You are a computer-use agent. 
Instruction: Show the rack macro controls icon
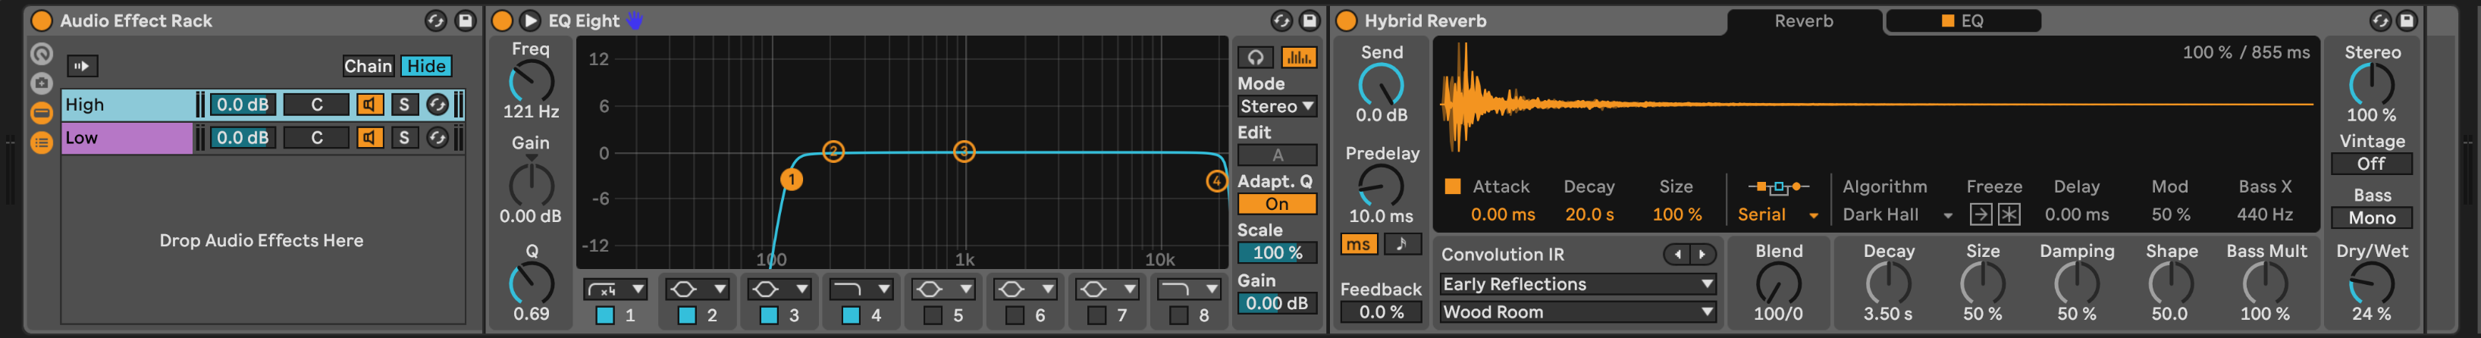(x=42, y=55)
